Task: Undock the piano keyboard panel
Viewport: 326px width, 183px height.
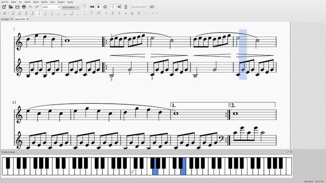Action: (x=288, y=152)
